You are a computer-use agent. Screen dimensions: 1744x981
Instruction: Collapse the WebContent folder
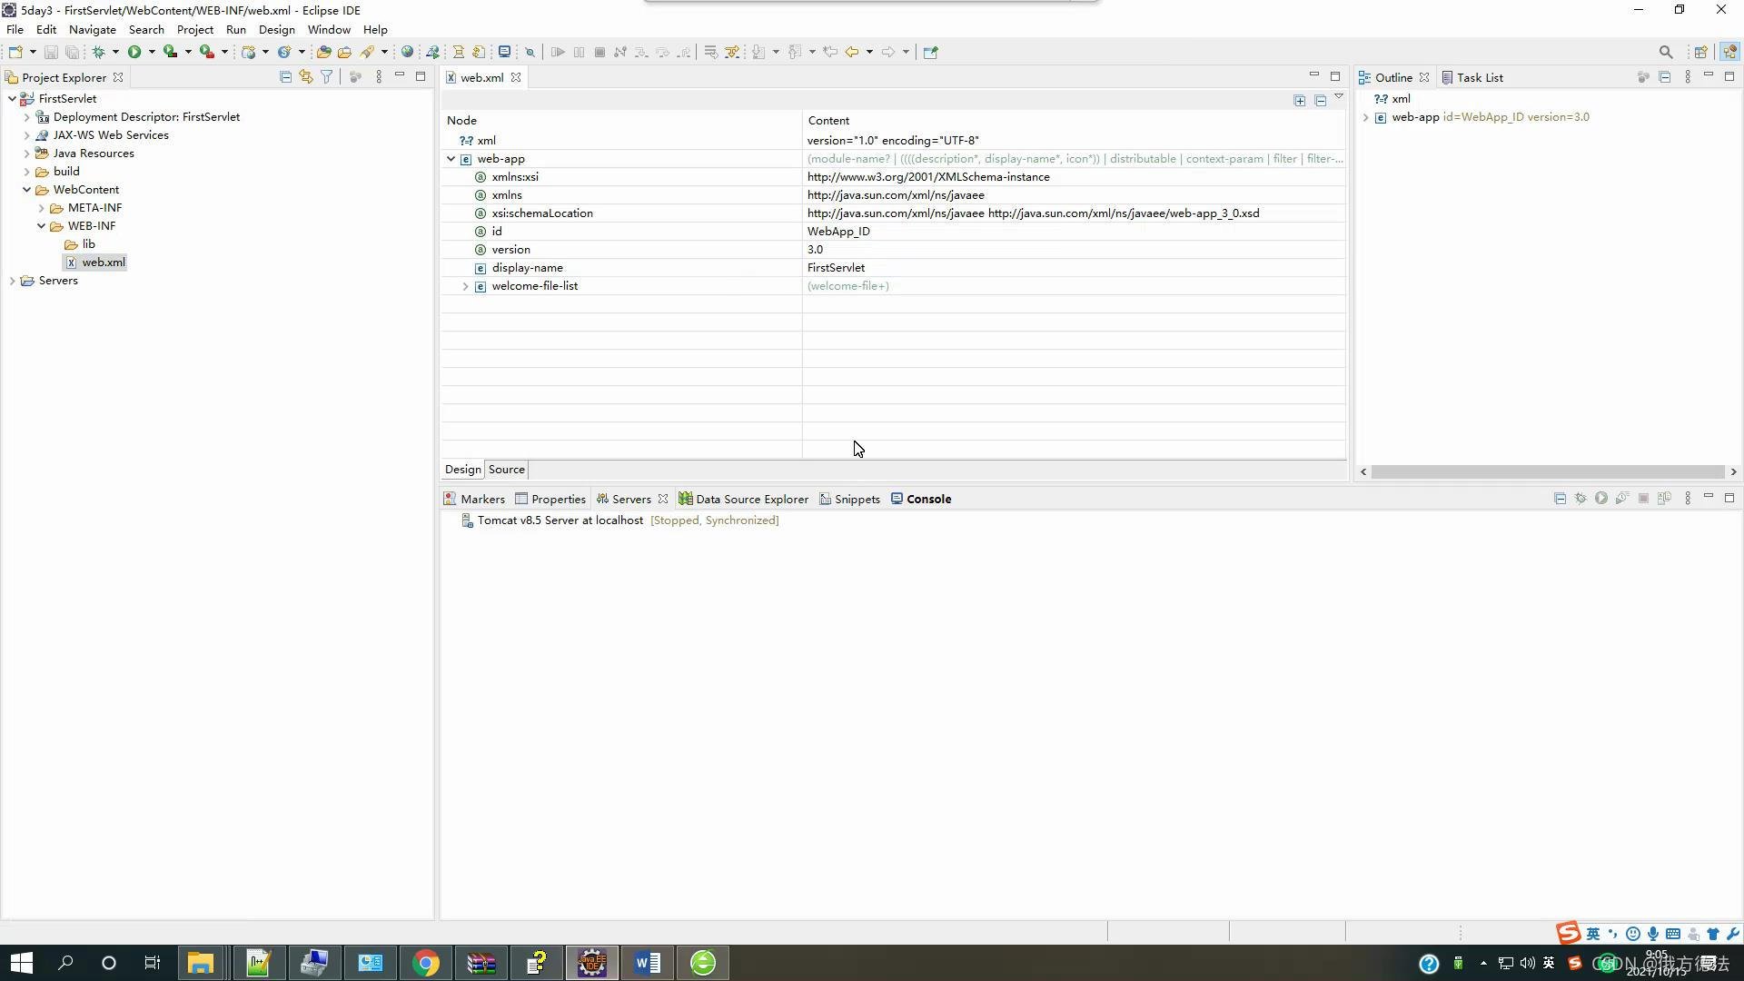pyautogui.click(x=26, y=189)
